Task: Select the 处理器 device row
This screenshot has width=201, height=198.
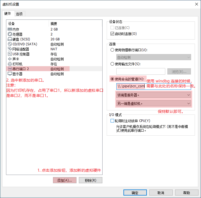Action: tap(54, 34)
